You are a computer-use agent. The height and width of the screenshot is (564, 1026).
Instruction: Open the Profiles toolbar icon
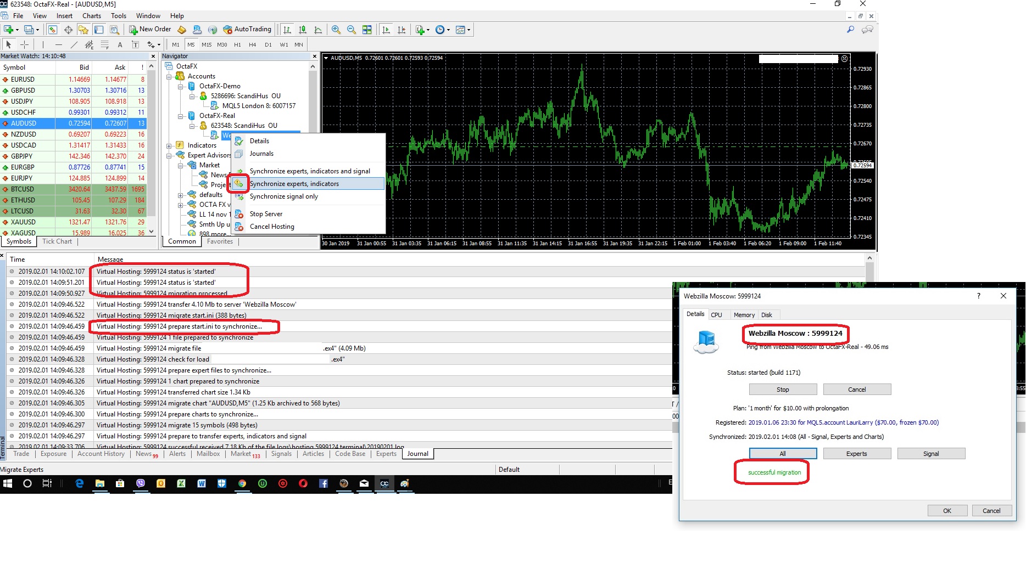(30, 30)
